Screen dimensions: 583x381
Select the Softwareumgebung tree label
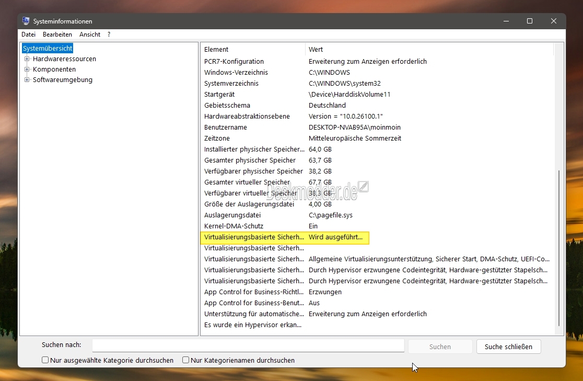(x=63, y=79)
